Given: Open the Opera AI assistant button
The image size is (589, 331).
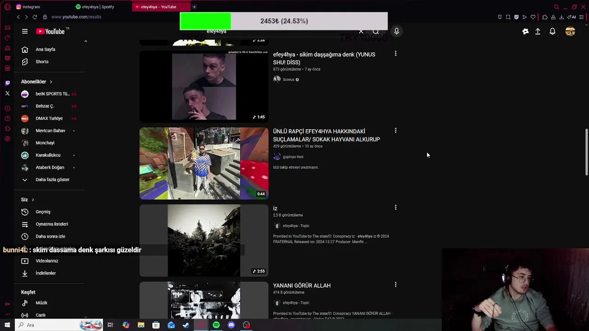Looking at the screenshot, I should (x=572, y=17).
